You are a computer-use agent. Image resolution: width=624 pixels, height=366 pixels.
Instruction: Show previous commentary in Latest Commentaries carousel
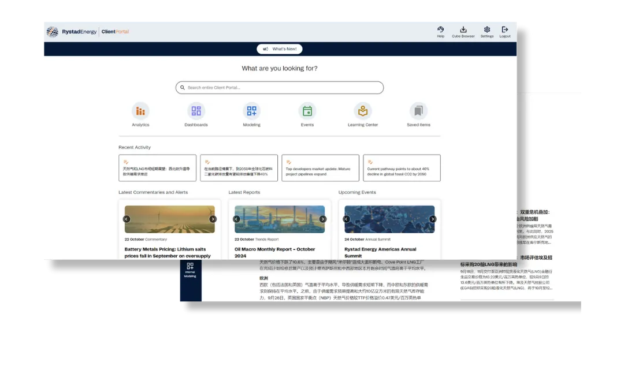click(127, 219)
